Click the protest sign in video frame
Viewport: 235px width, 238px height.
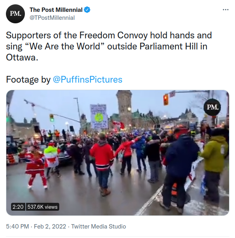99,116
